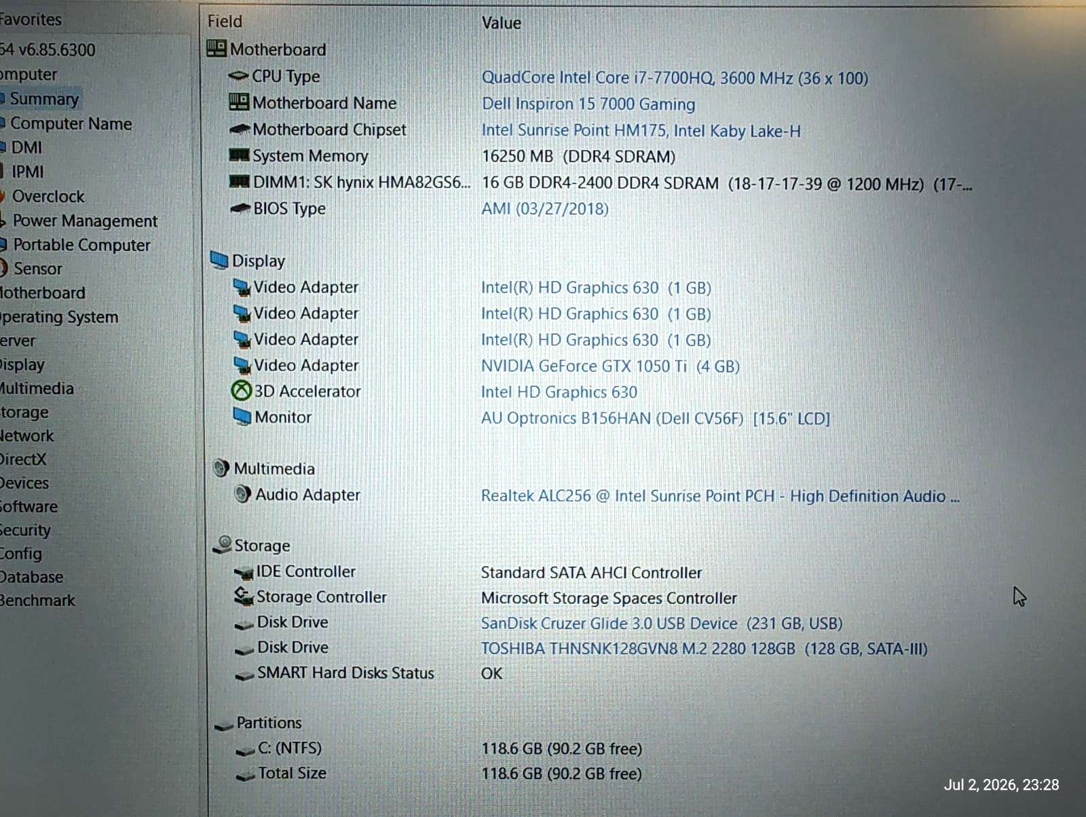Open the Intel HD Graphics 630 accelerator link
The width and height of the screenshot is (1086, 817).
point(559,392)
